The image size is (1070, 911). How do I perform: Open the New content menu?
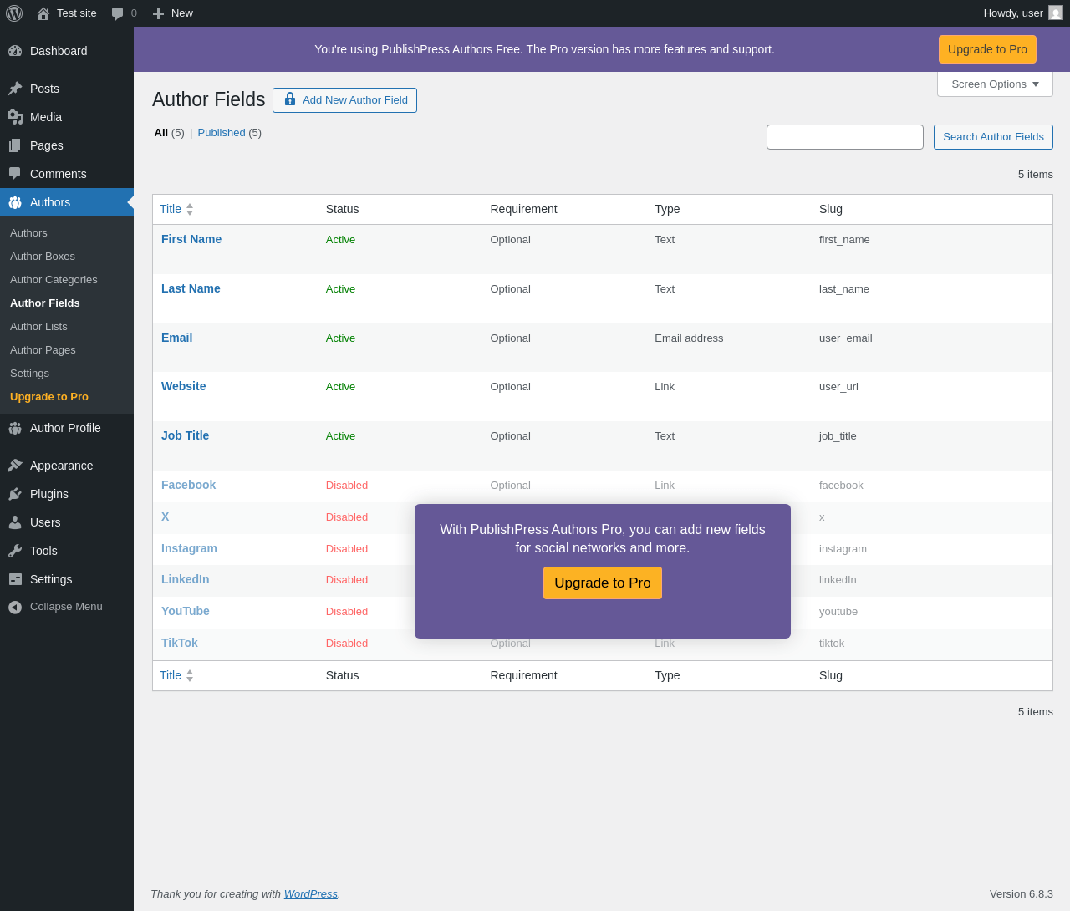point(173,13)
